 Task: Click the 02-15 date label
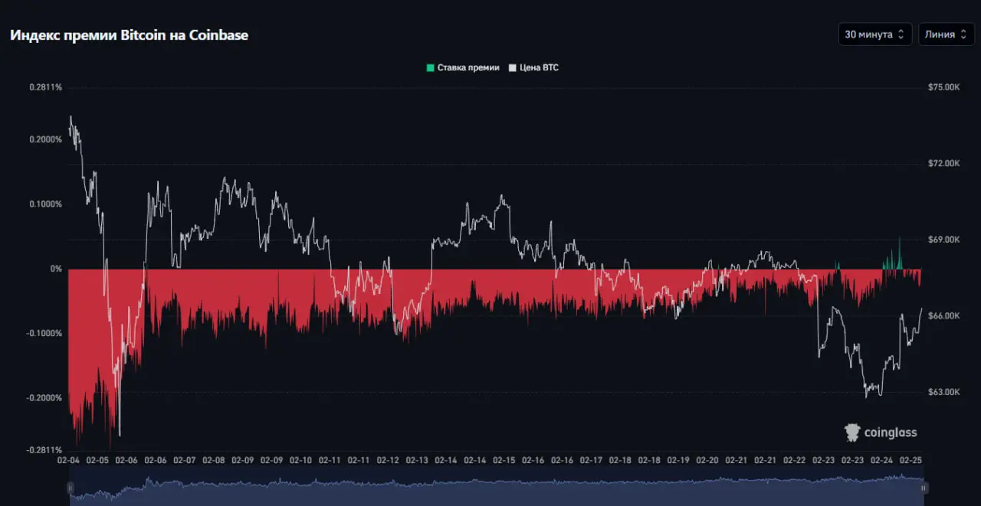[x=504, y=461]
